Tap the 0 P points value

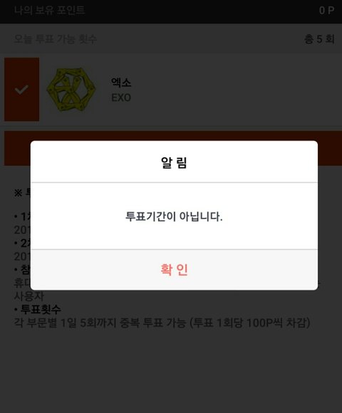coord(327,11)
